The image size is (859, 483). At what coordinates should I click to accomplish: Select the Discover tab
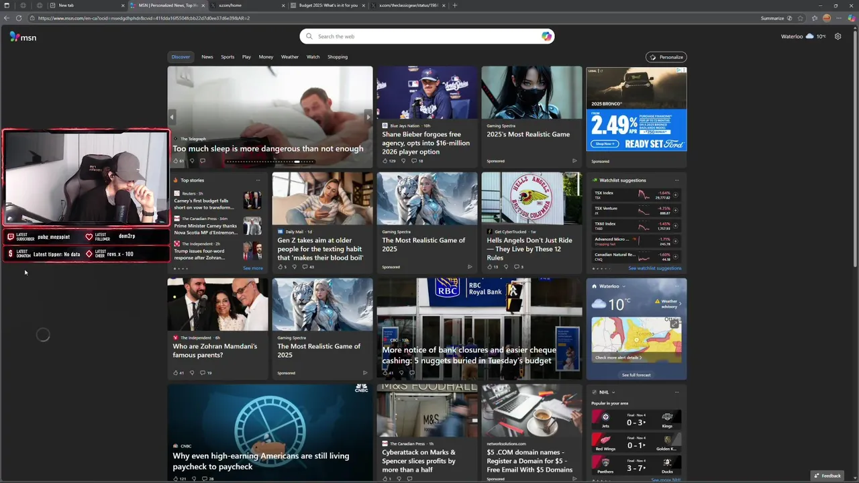click(x=181, y=57)
